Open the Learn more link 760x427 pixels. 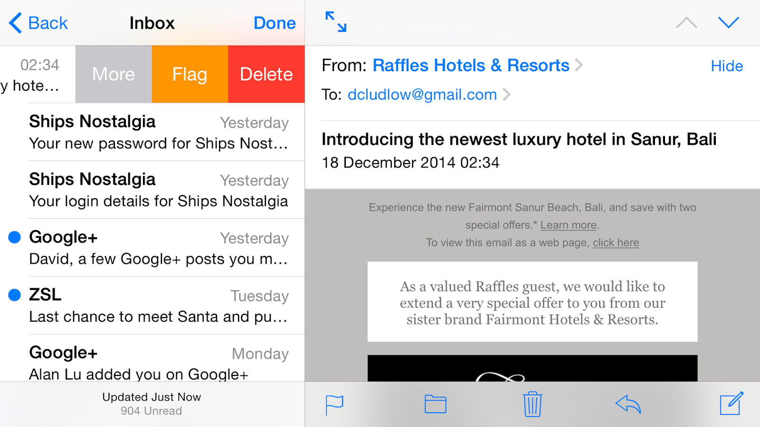(568, 225)
